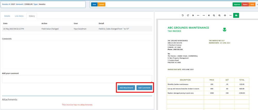Switch to the Details tab
Viewport: 258px width, 110px height.
[x=7, y=16]
